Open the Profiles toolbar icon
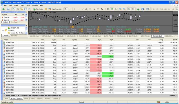The height and width of the screenshot is (104, 179). pos(8,9)
